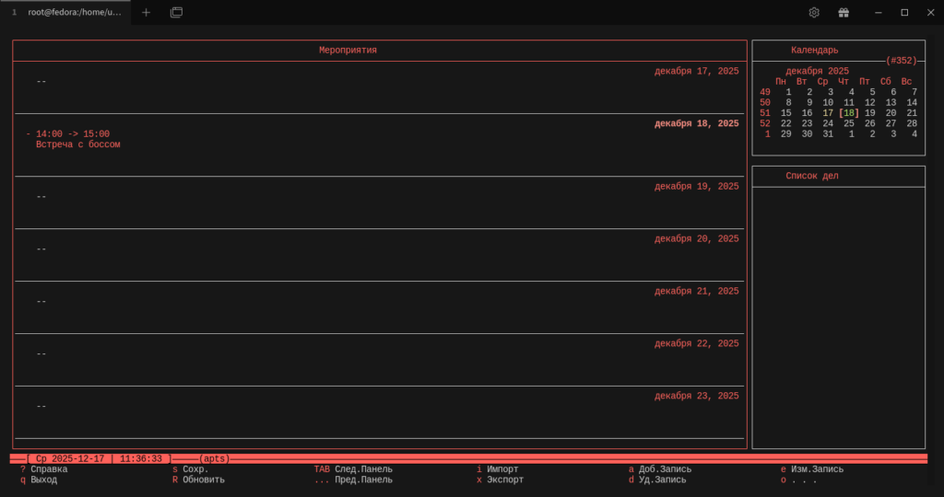Select calendar day 25
944x497 pixels.
pyautogui.click(x=849, y=123)
